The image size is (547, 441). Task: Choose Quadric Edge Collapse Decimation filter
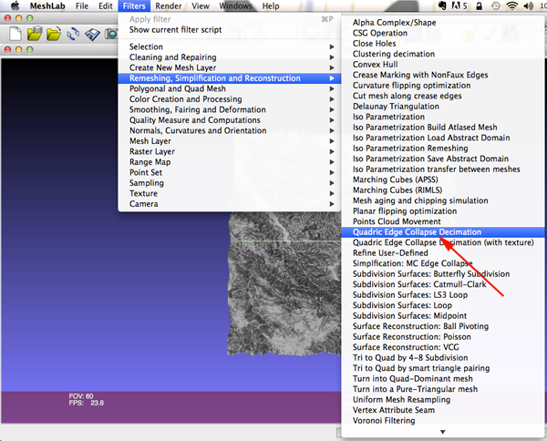tap(443, 231)
